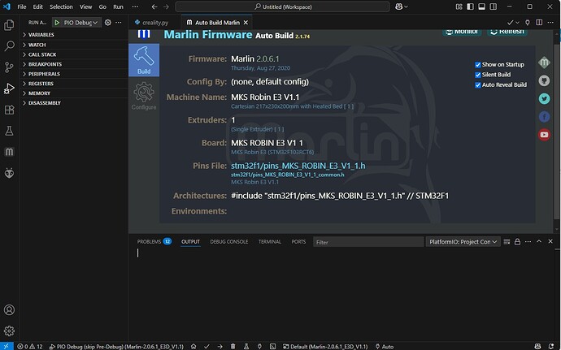Expand the WATCH section
The height and width of the screenshot is (350, 561).
(75, 45)
